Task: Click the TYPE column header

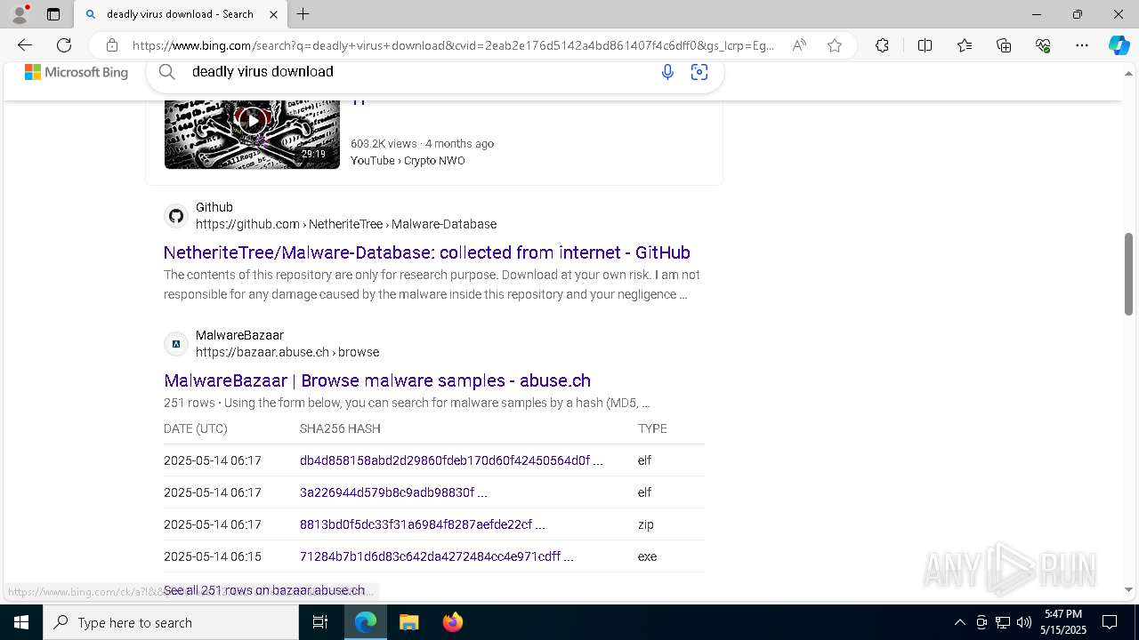Action: pos(652,428)
